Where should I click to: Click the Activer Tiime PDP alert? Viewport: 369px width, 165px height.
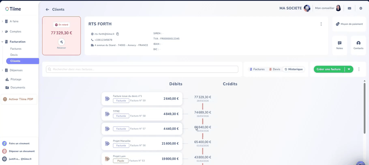point(19,99)
